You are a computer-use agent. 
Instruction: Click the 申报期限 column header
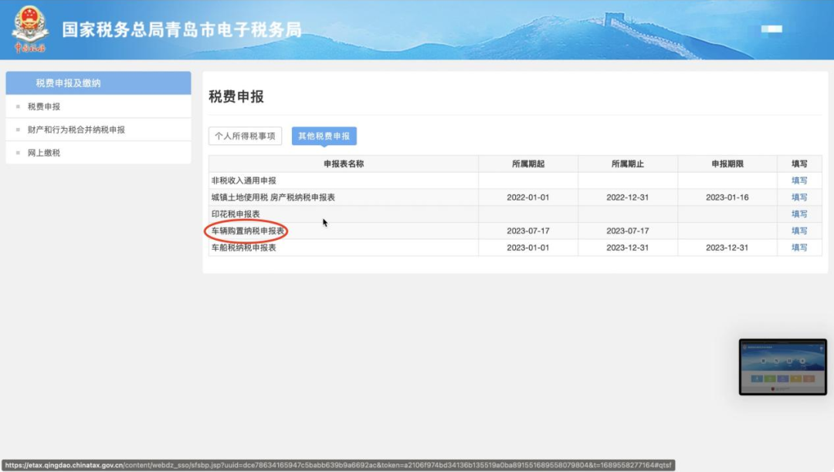pos(727,164)
